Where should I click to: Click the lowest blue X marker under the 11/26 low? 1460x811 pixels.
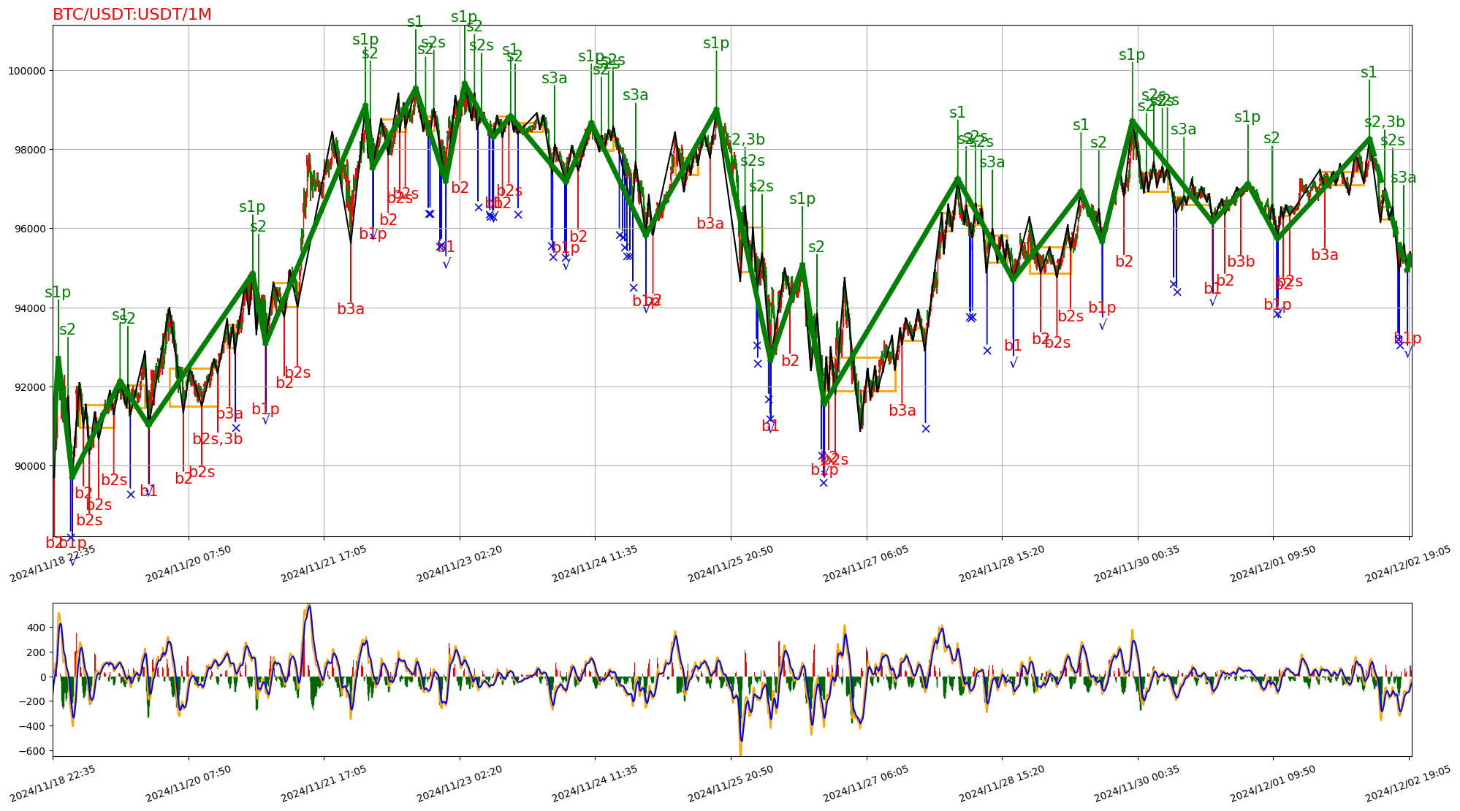click(824, 483)
